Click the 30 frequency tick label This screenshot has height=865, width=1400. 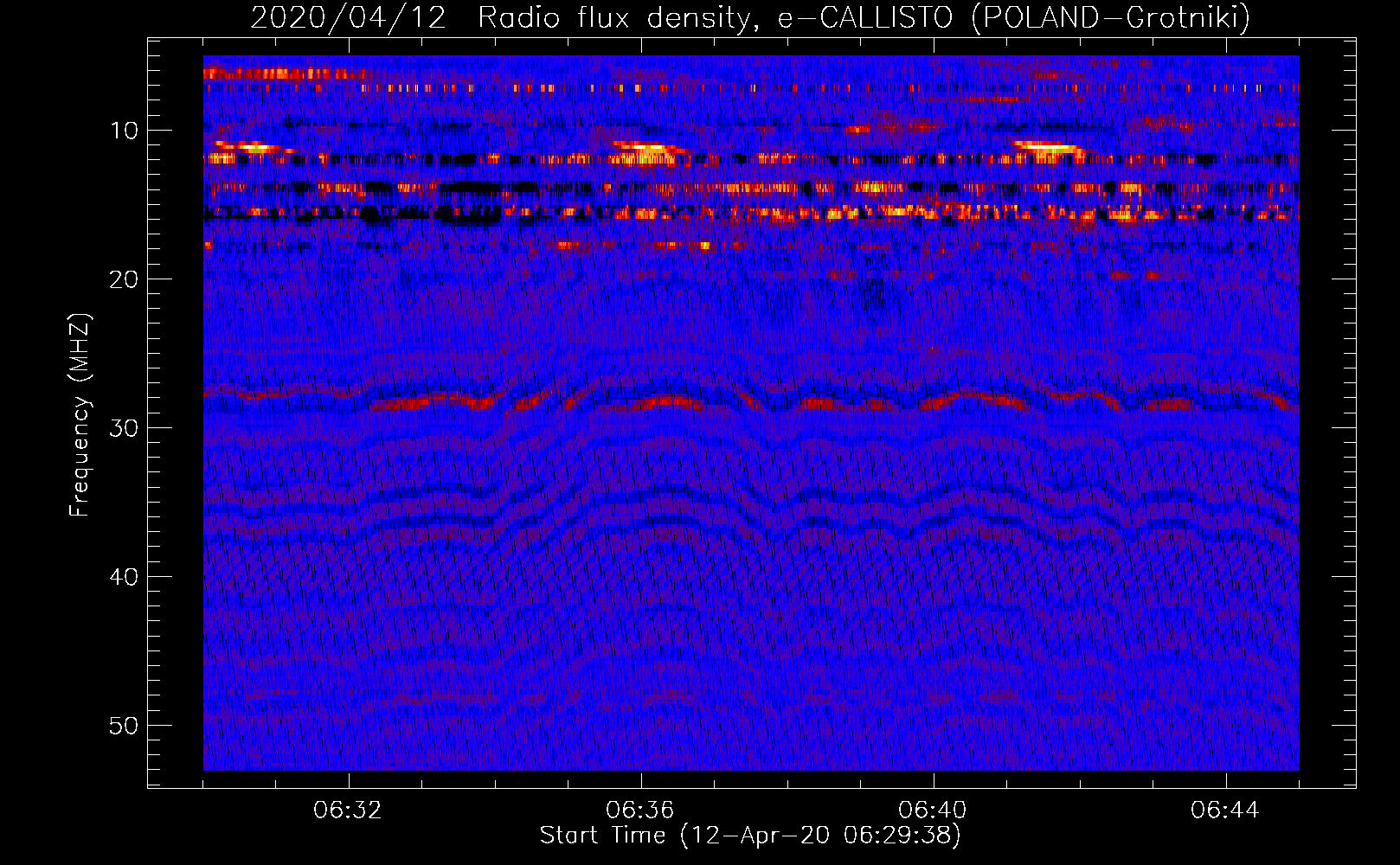[x=125, y=428]
